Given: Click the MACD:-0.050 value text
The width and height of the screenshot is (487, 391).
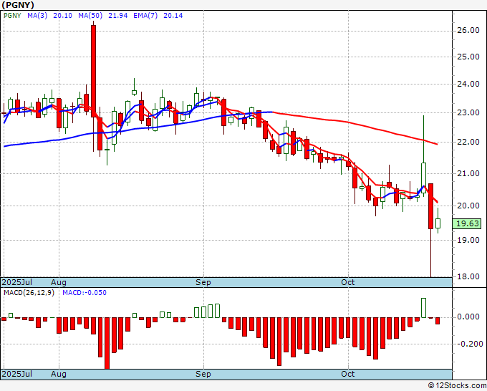Looking at the screenshot, I should (x=85, y=293).
